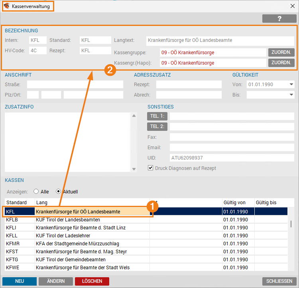
Task: Click the question mark help button
Action: pos(279,18)
